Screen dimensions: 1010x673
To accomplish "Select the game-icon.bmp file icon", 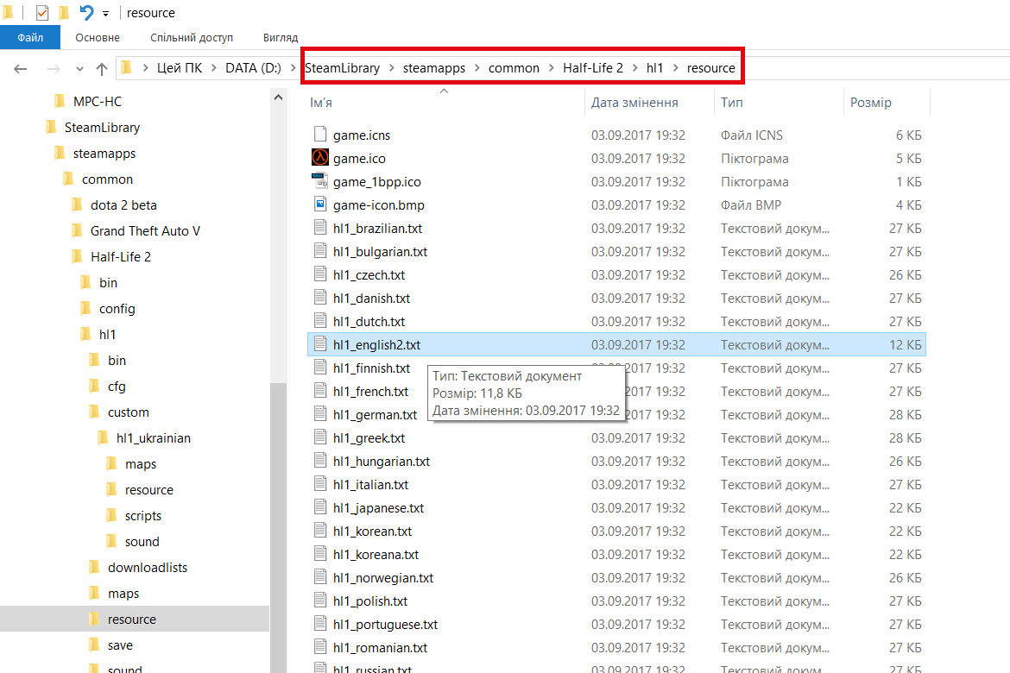I will click(320, 204).
